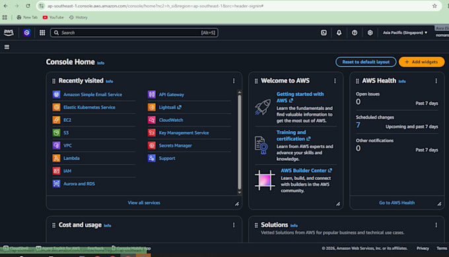Click the Elastic Kubernetes Service icon

[x=56, y=107]
